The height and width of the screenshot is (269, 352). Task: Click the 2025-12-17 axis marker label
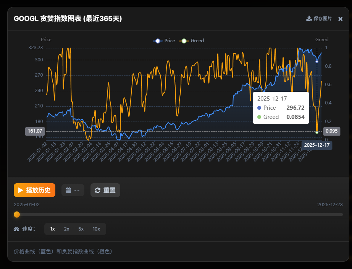[x=317, y=145]
